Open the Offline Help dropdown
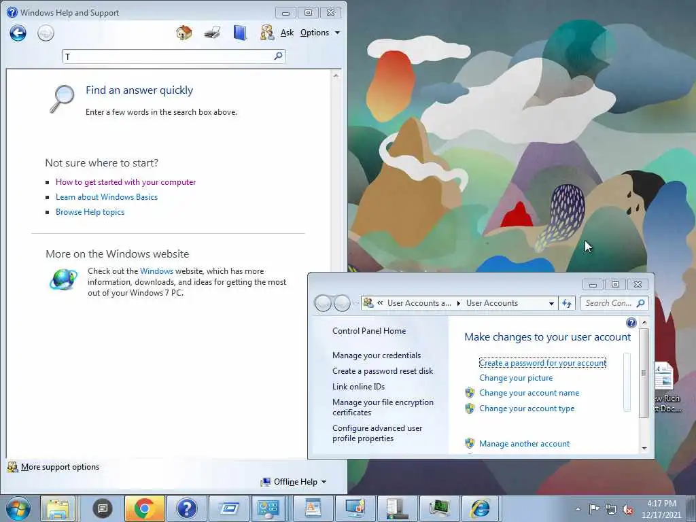Screen dimensions: 696x522 pyautogui.click(x=294, y=482)
